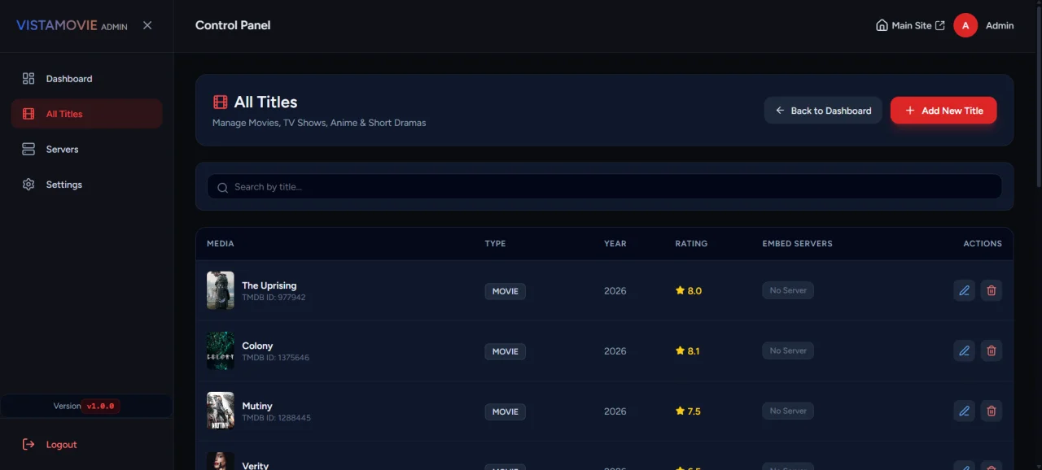The image size is (1042, 470).
Task: Click the Mutiny title text
Action: (257, 406)
